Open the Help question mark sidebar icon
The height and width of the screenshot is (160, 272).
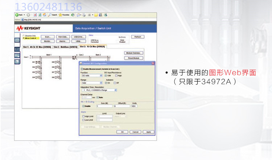click(x=17, y=62)
